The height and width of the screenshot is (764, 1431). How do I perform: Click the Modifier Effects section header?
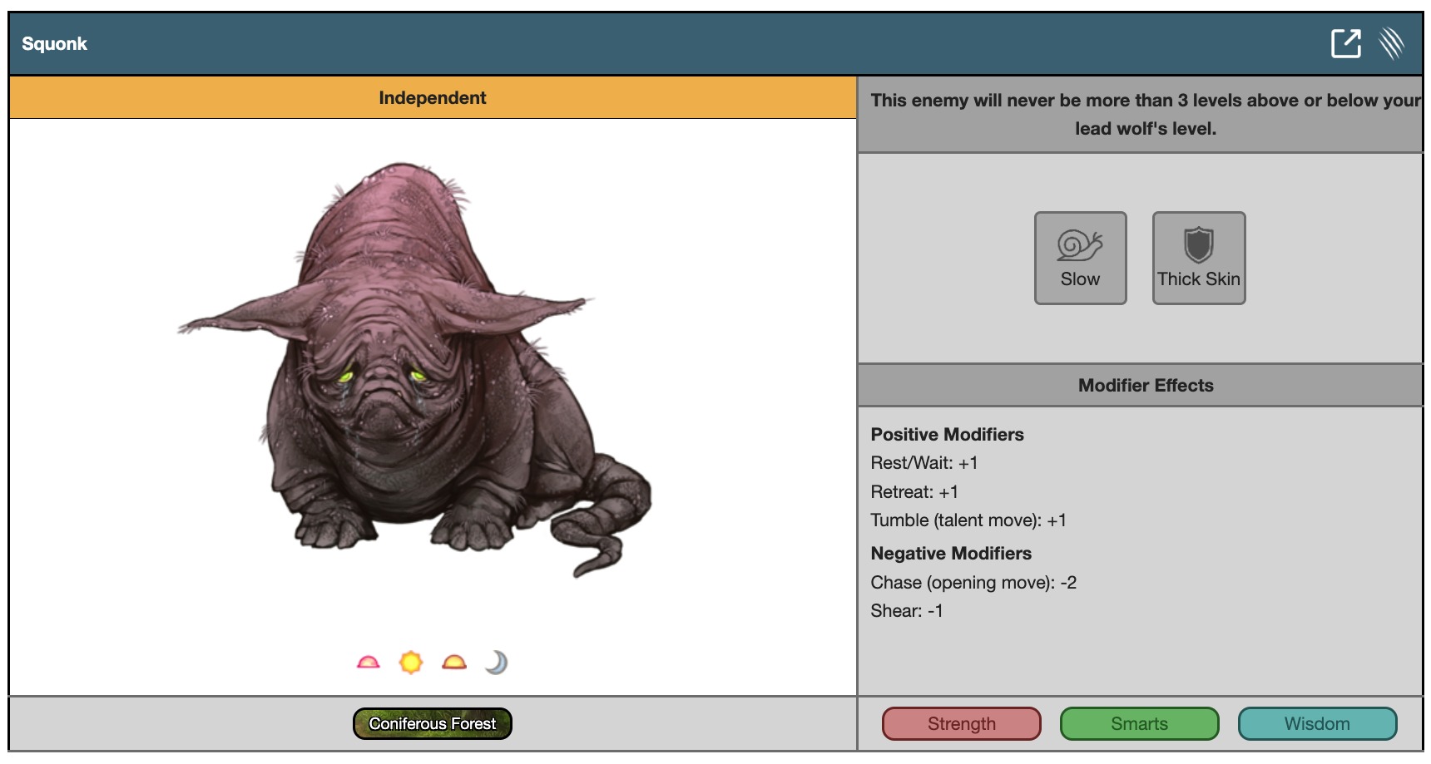click(1145, 386)
